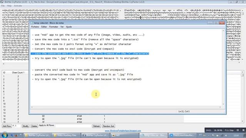This screenshot has width=246, height=138.
Task: Click the line 'use HxD app to get the Hex code'
Action: (88, 35)
